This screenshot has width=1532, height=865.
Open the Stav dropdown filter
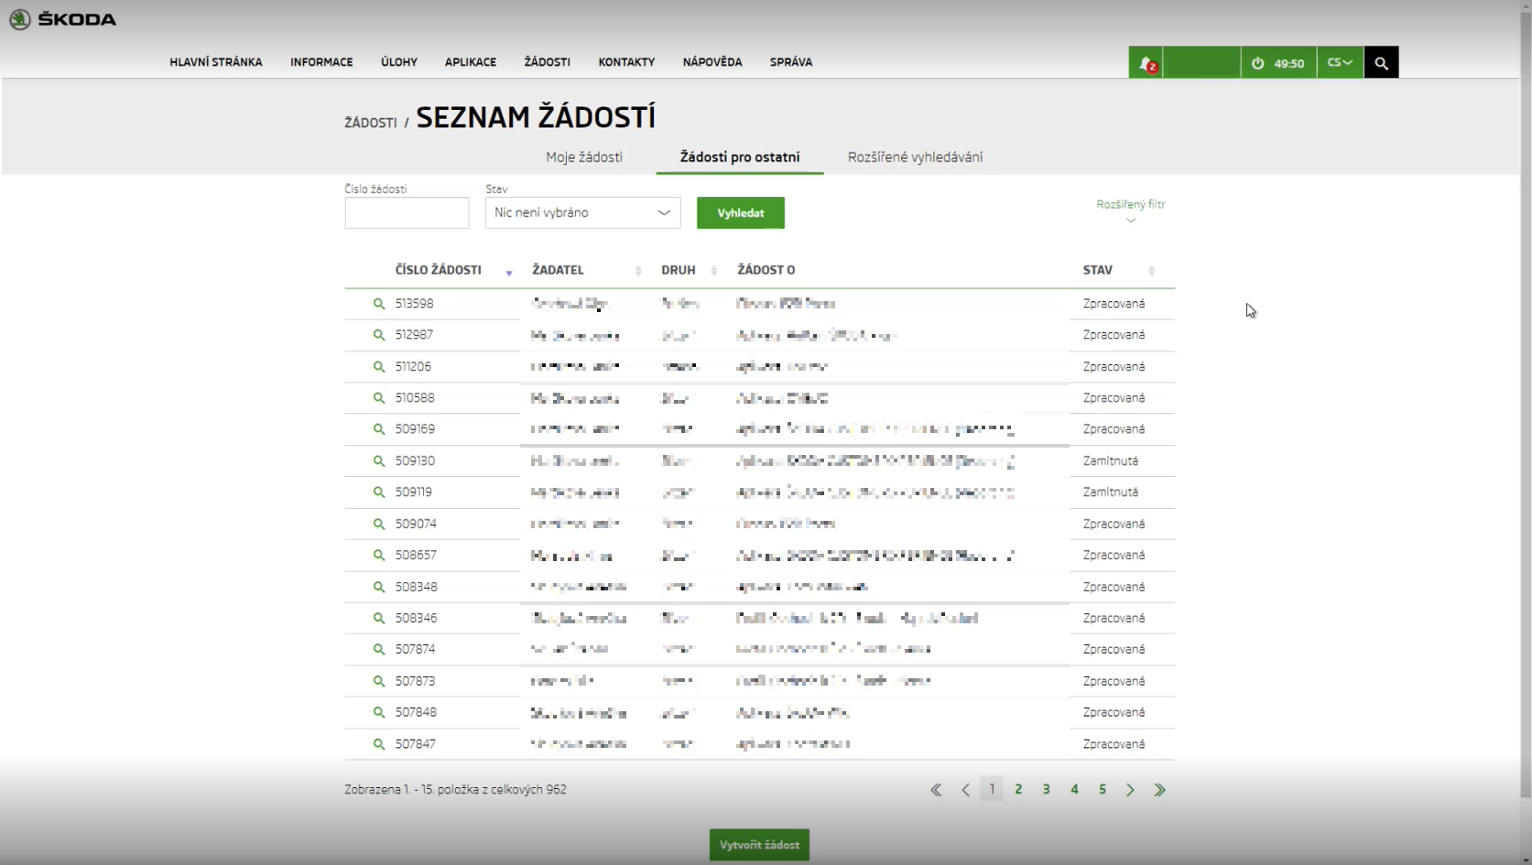coord(582,213)
